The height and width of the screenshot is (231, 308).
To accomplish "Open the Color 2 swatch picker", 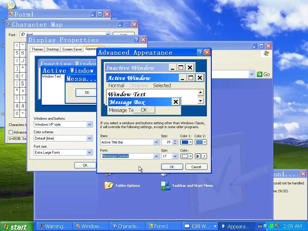I will 201,142.
